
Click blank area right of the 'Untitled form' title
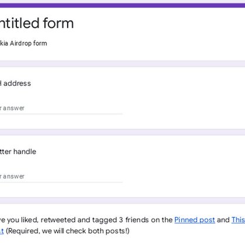click(x=156, y=23)
